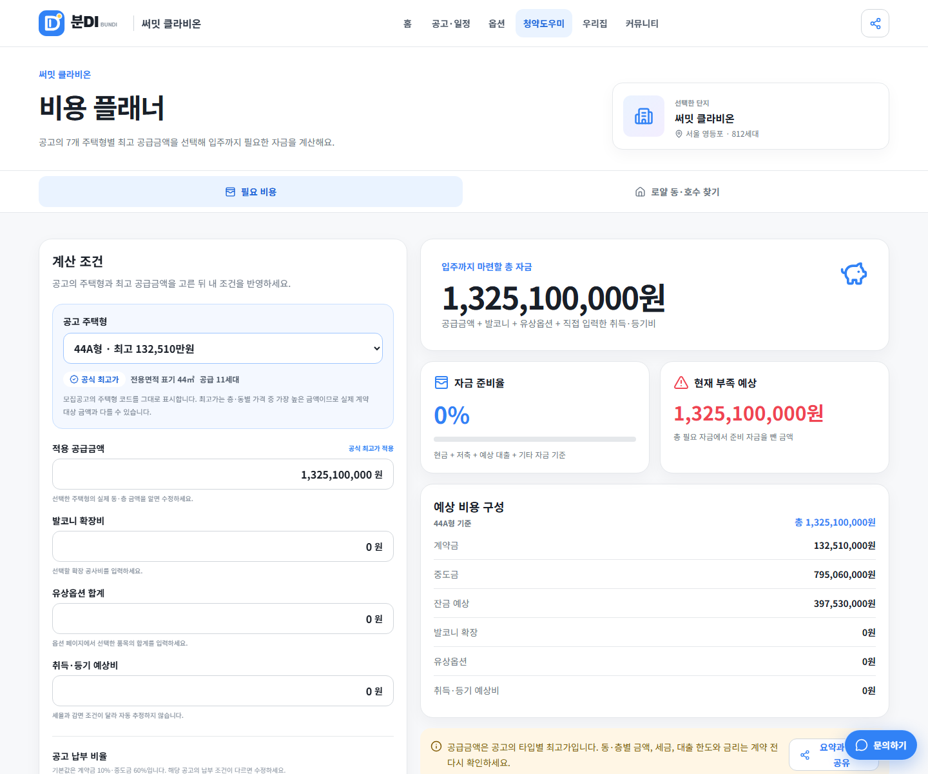Open 우리집 menu
This screenshot has height=774, width=928.
(x=595, y=23)
